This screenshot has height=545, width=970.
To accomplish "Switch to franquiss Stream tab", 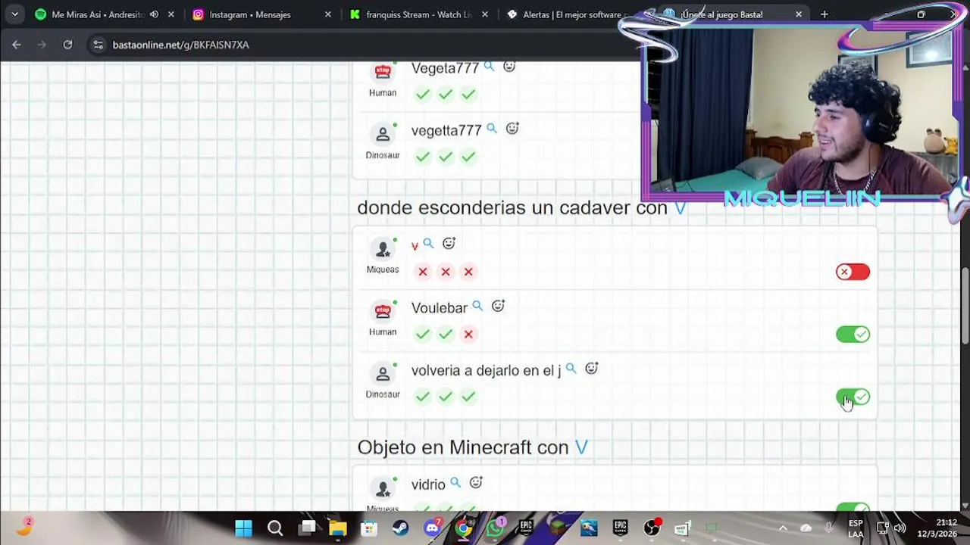I will click(419, 14).
